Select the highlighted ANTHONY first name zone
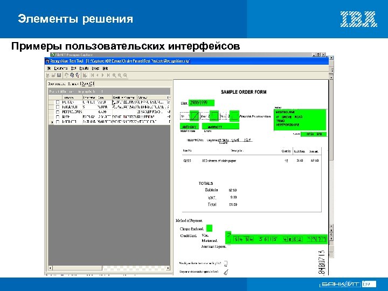Image resolution: width=388 pixels, height=291 pixels. pos(189,127)
